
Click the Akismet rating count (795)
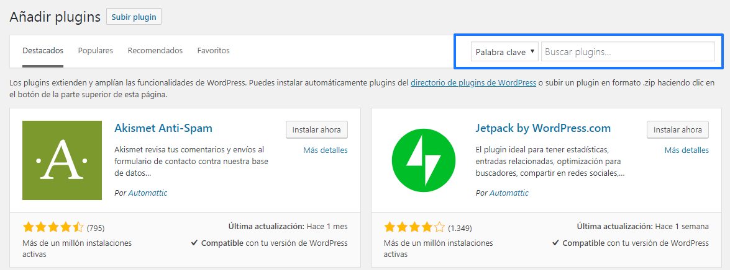[x=96, y=229]
